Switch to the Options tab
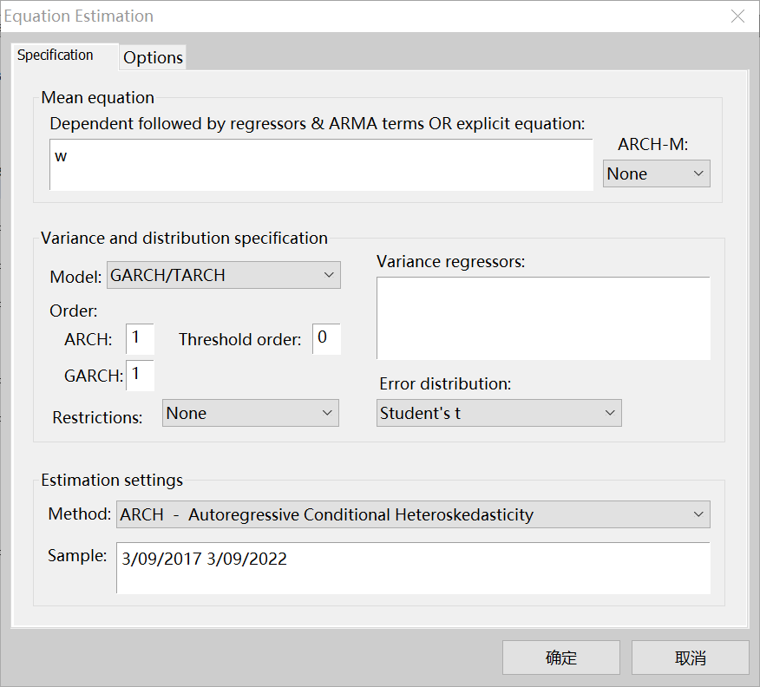760x687 pixels. [153, 57]
